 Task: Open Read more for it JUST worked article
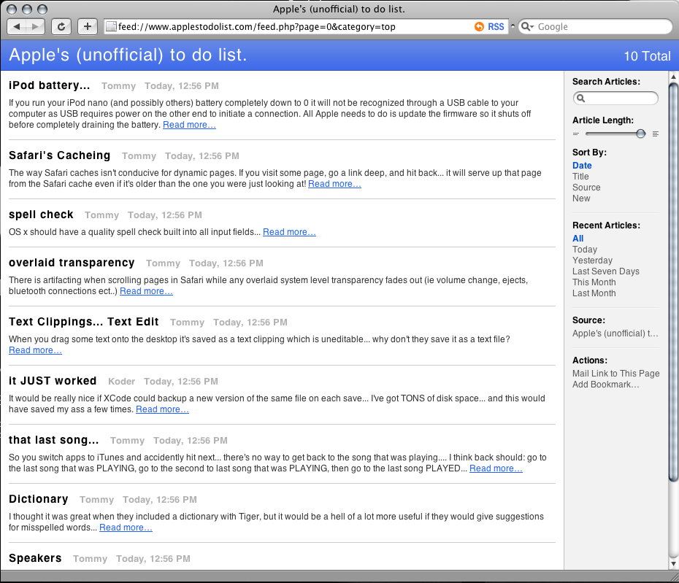162,409
